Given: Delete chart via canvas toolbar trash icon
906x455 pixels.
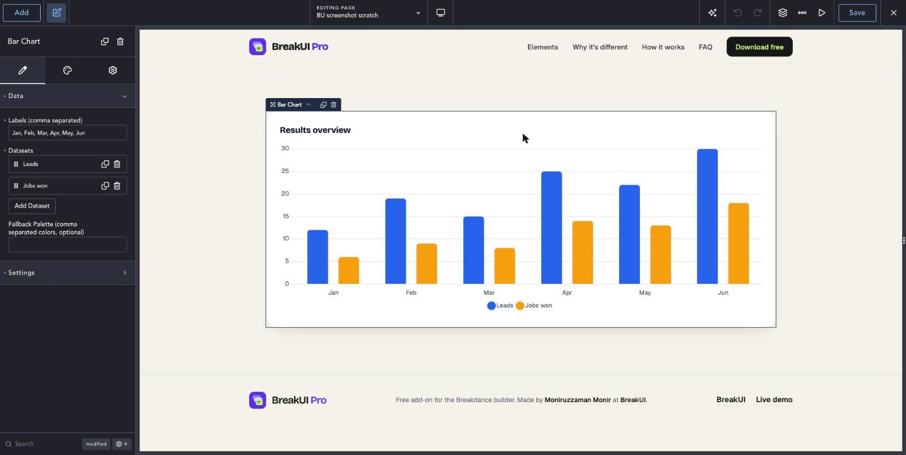Looking at the screenshot, I should (333, 104).
